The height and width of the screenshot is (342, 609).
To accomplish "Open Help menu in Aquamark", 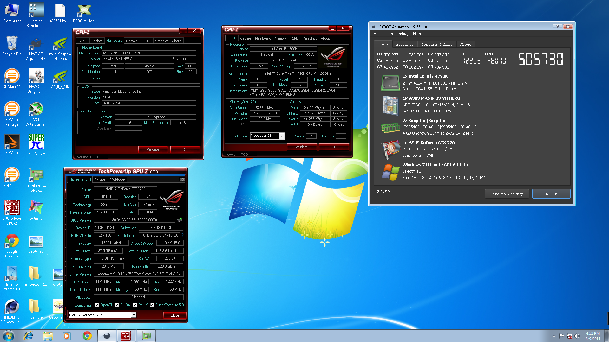I will 417,34.
